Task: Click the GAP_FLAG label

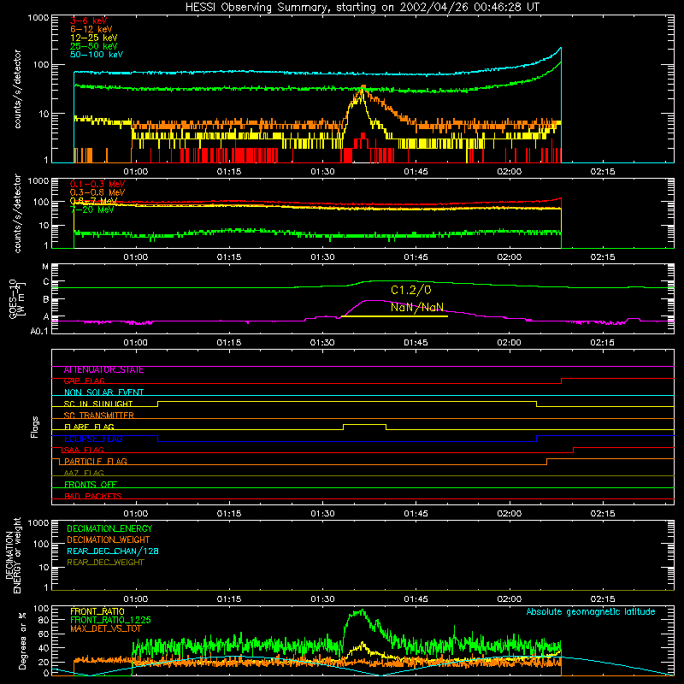Action: tap(84, 381)
